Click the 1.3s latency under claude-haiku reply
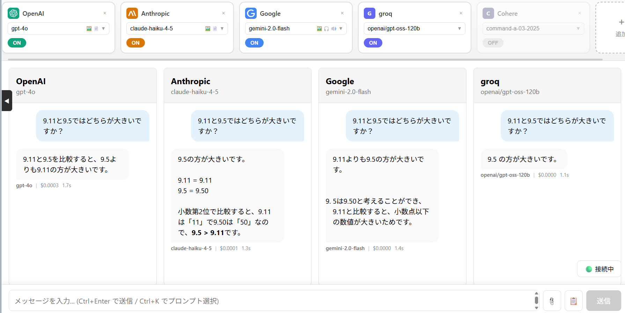 tap(246, 248)
